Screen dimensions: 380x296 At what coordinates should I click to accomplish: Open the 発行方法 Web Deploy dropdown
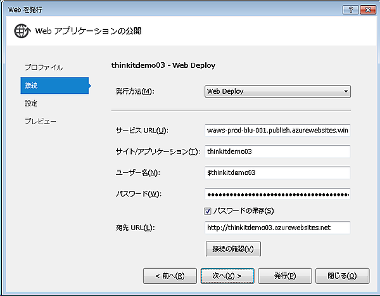[x=277, y=91]
